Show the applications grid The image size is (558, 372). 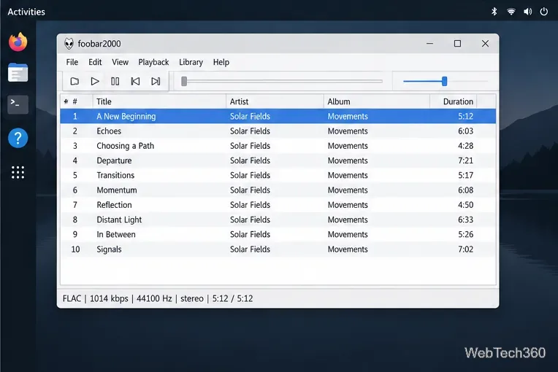tap(18, 172)
